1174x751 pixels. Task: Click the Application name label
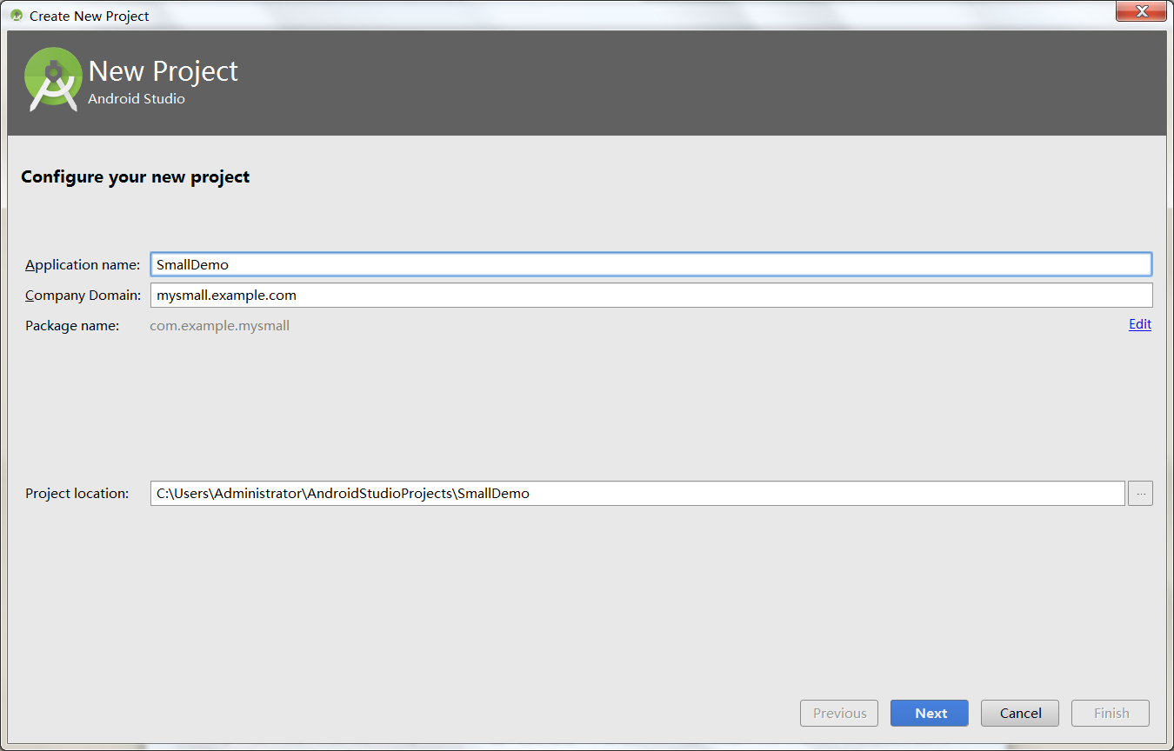pos(83,264)
